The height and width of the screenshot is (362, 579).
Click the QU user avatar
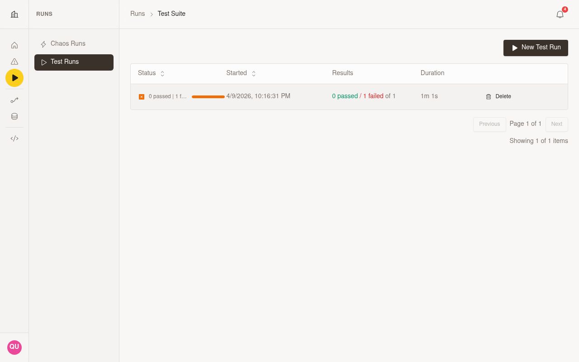pos(14,347)
